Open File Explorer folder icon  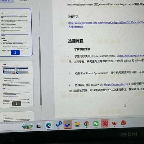click(77, 124)
